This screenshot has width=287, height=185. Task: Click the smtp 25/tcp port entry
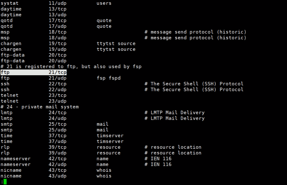point(57,124)
